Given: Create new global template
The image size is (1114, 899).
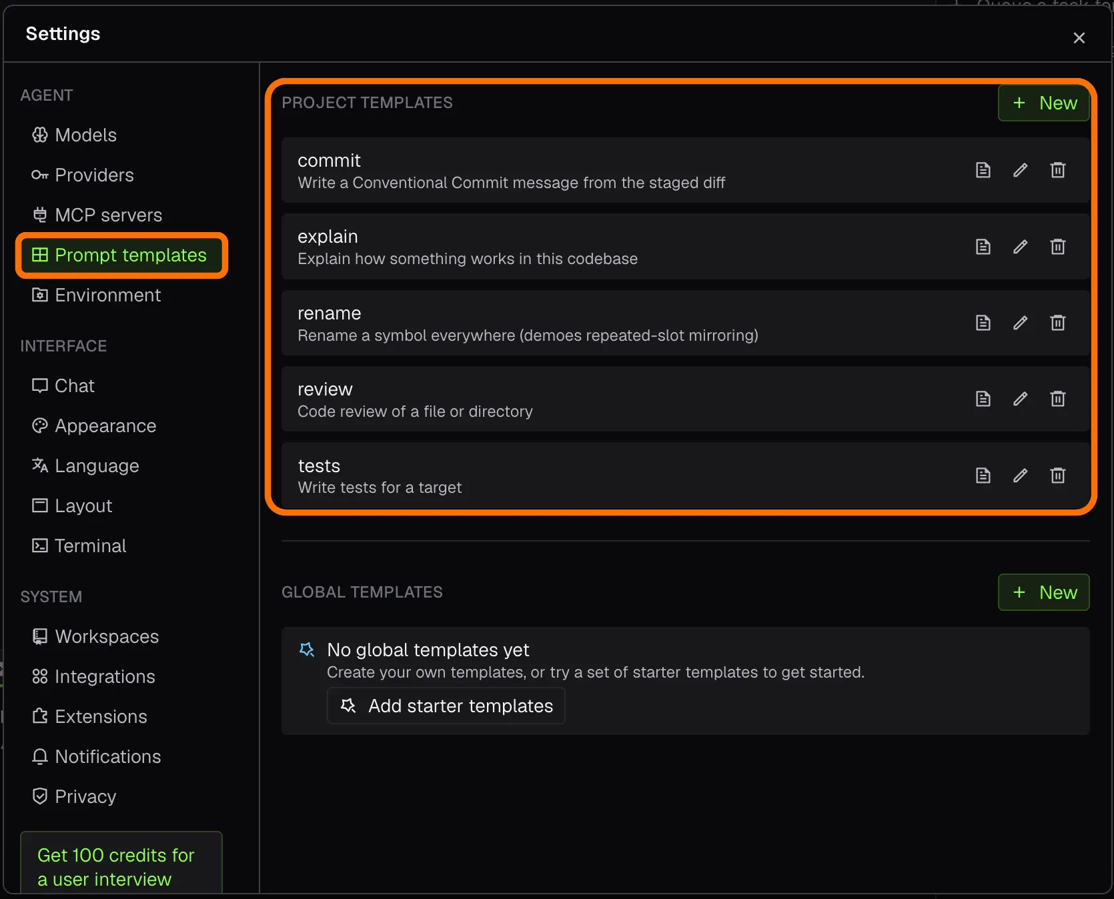Looking at the screenshot, I should coord(1043,592).
